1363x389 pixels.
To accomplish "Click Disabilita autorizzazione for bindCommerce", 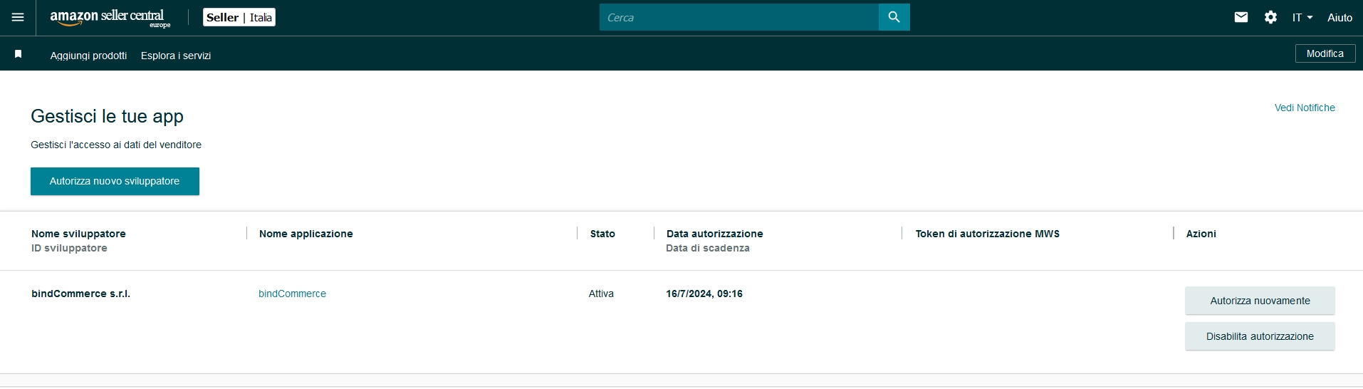I will [x=1259, y=336].
